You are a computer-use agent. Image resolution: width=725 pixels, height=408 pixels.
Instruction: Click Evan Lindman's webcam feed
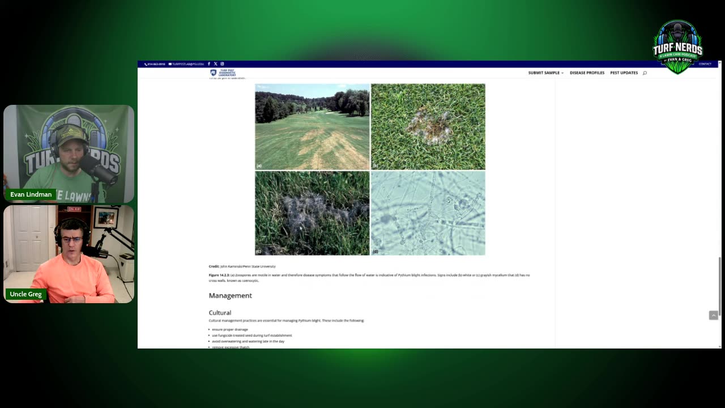(69, 154)
